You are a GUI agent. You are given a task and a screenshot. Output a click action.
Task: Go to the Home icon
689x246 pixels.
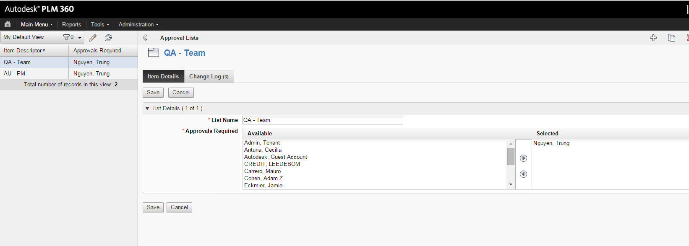click(x=8, y=24)
